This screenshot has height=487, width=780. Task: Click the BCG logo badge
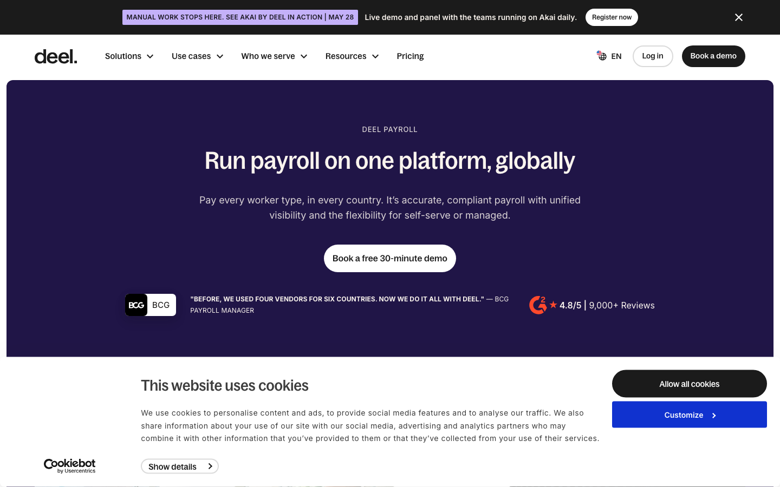[151, 305]
